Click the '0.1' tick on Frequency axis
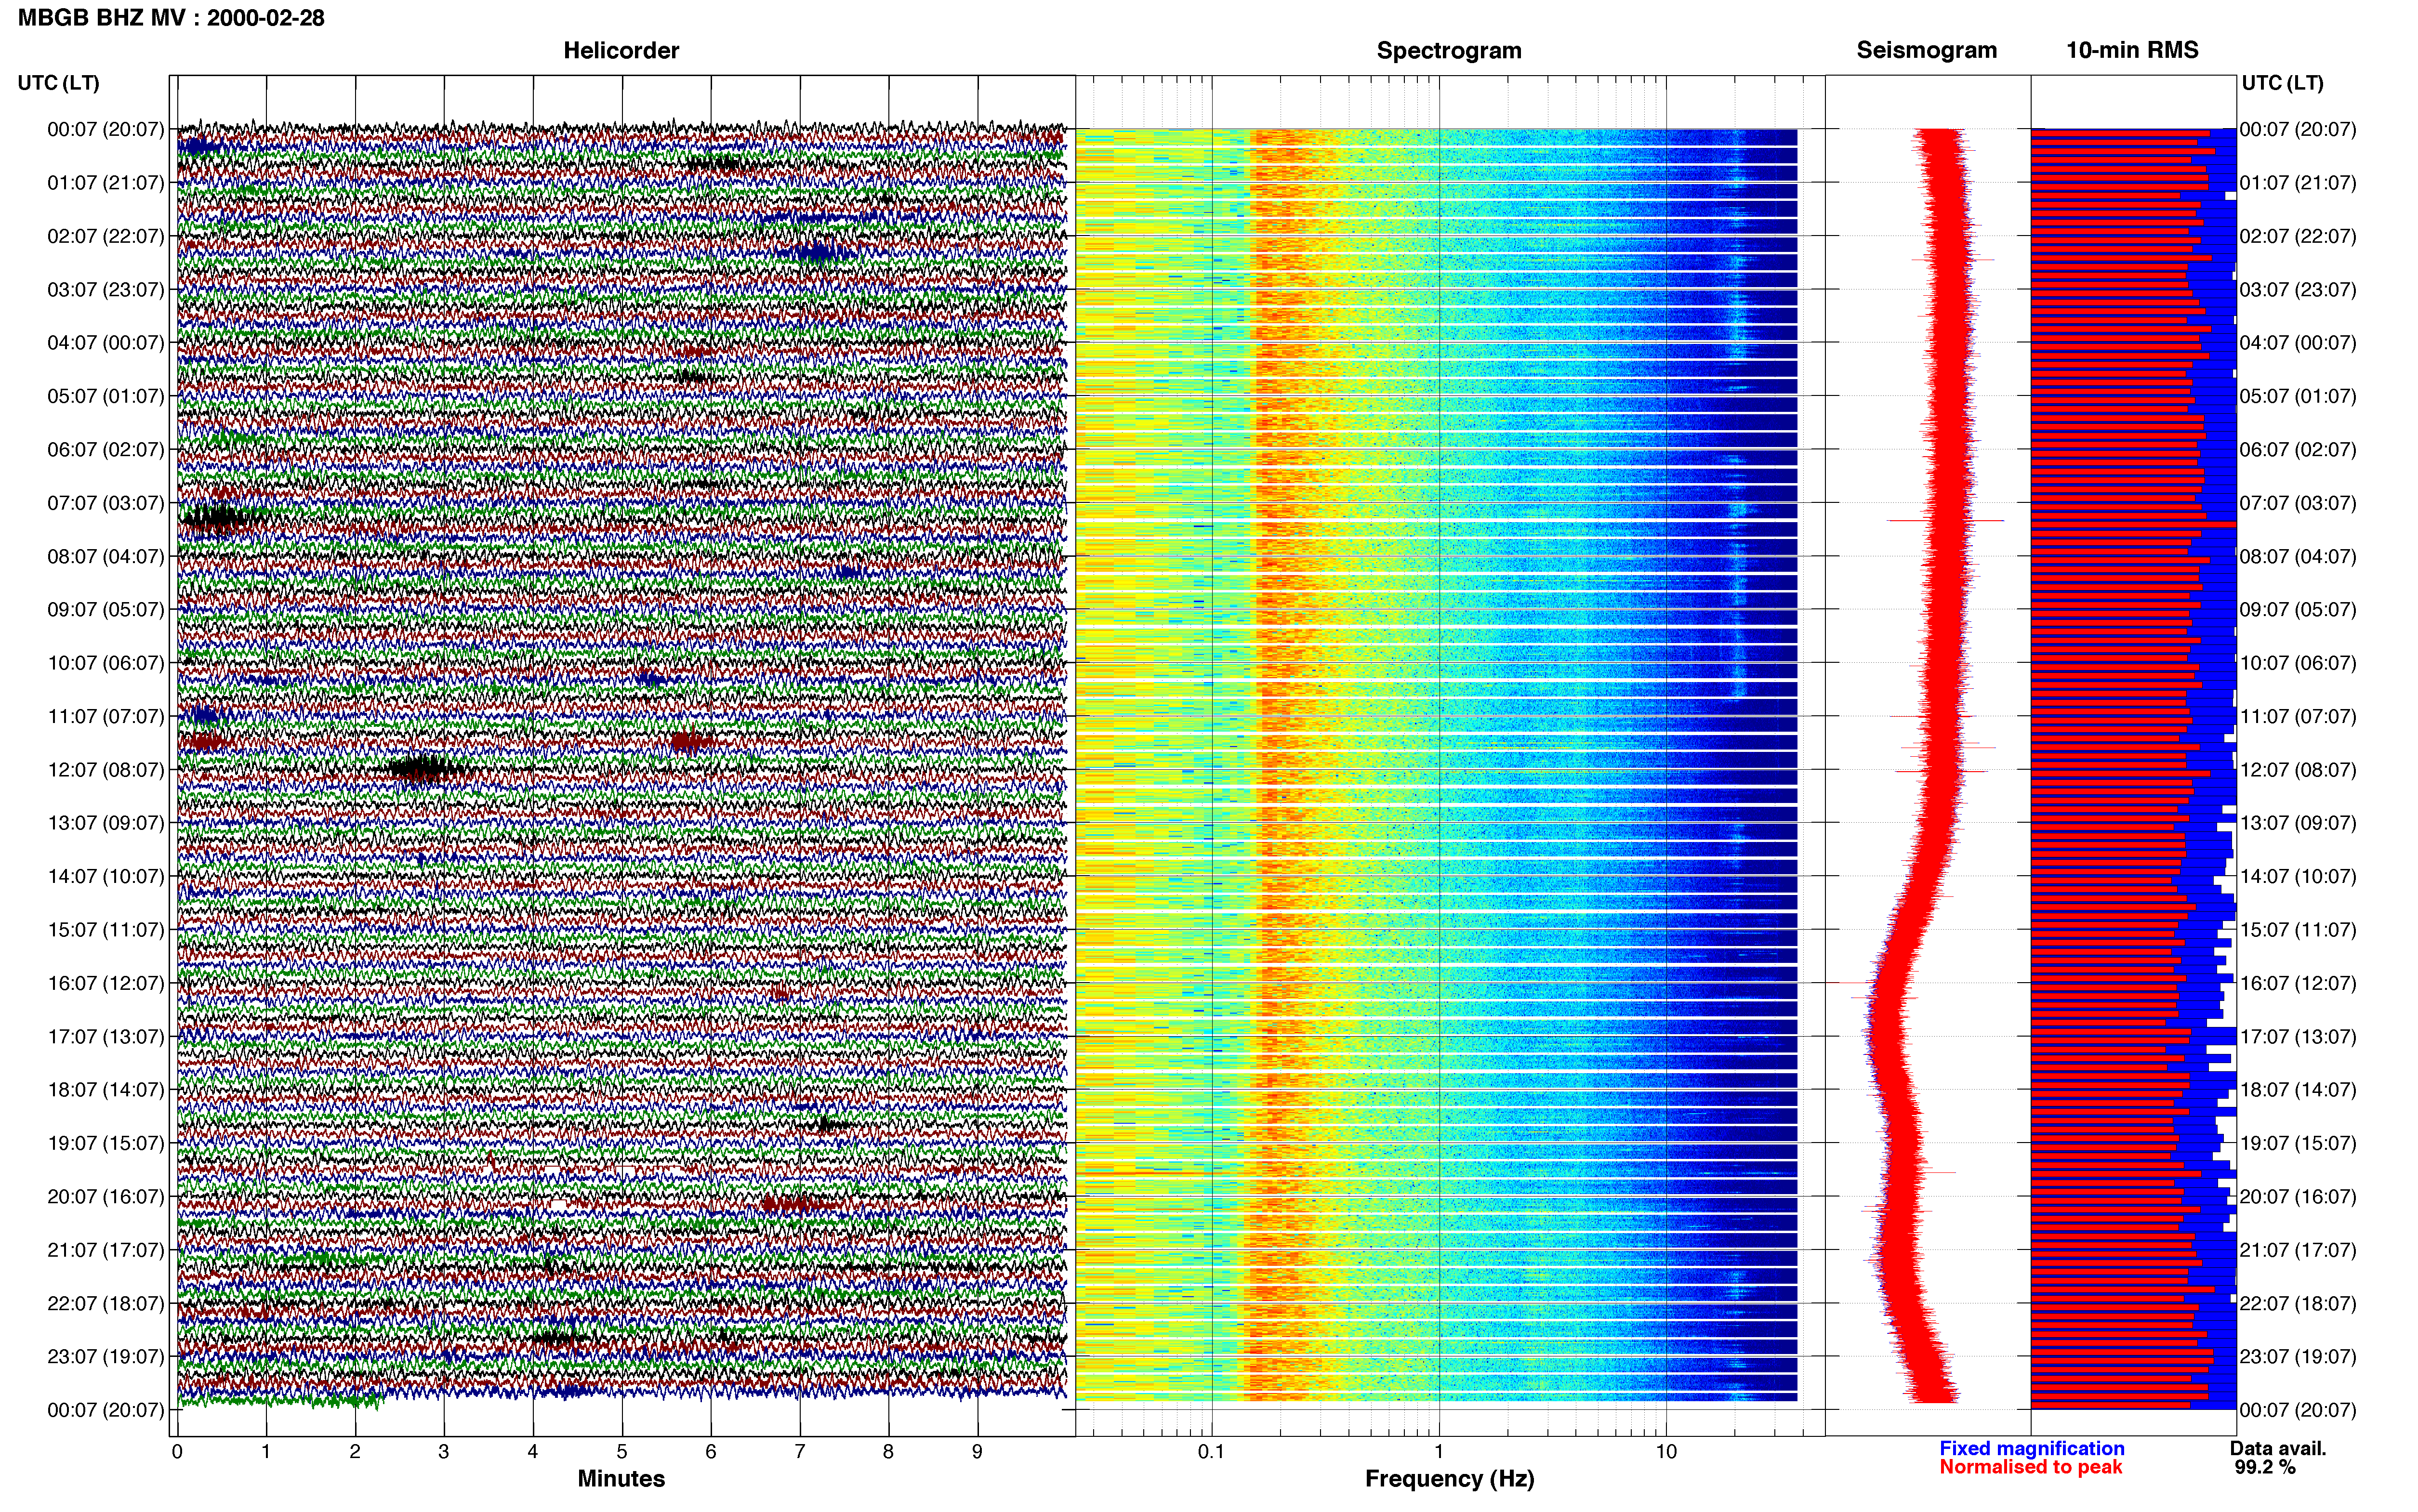The height and width of the screenshot is (1512, 2418). (x=1211, y=1451)
